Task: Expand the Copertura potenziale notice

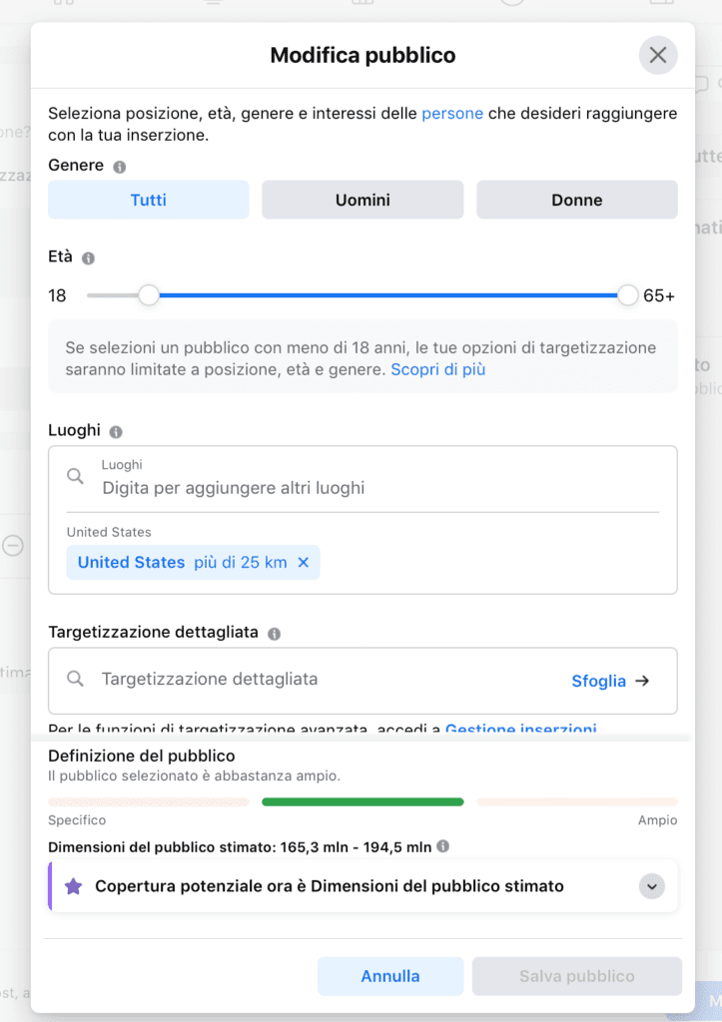Action: coord(651,886)
